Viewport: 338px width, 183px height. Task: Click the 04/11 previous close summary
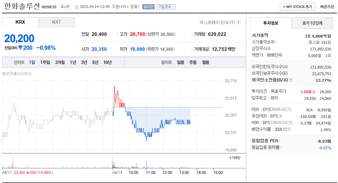coord(27,173)
